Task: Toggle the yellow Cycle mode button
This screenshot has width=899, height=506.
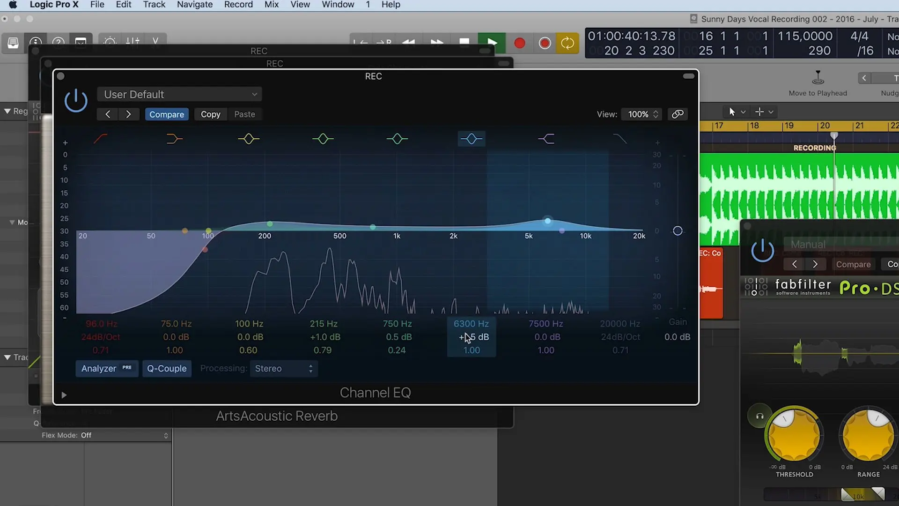Action: pos(567,43)
